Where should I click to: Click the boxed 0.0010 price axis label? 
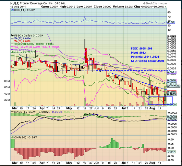[x=171, y=92]
